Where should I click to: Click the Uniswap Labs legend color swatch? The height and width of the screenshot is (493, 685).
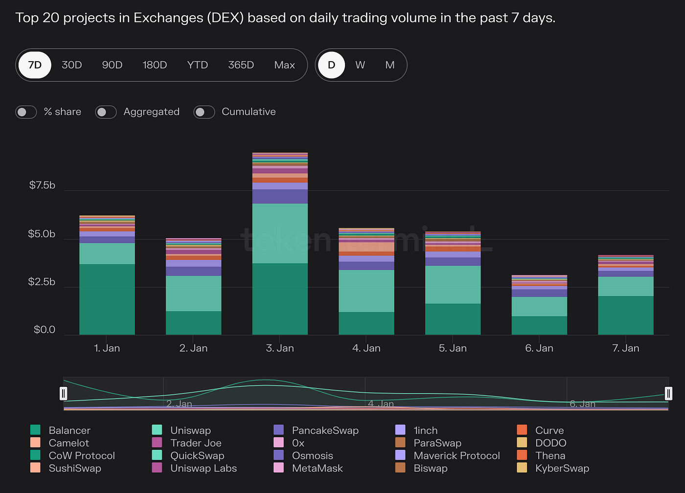157,468
